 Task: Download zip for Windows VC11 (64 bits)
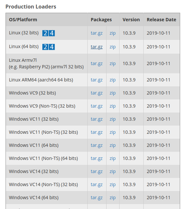click(x=113, y=145)
